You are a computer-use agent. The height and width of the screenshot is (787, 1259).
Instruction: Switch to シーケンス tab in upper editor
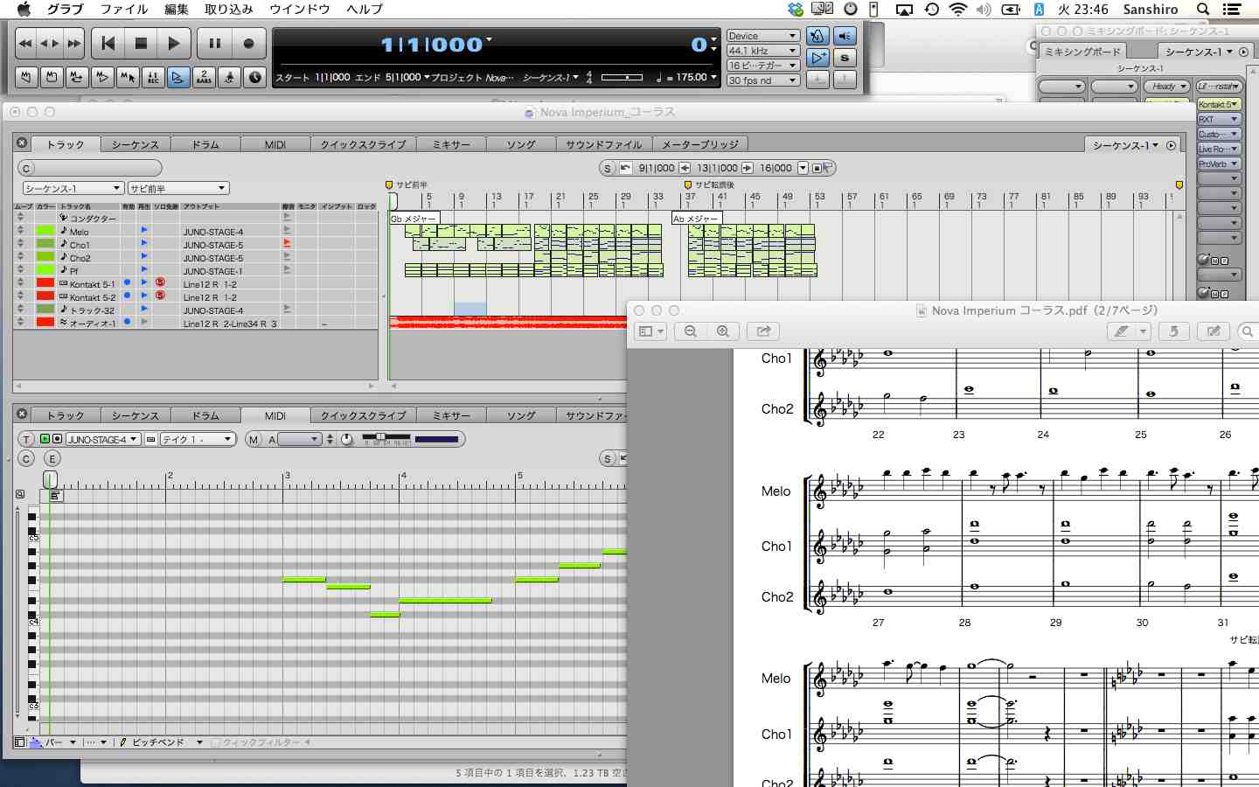coord(135,144)
